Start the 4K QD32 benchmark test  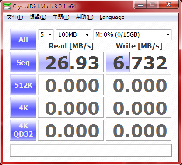click(23, 130)
